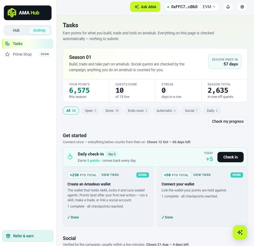Click the flame icon in Daily check-in
The image size is (254, 246).
click(70, 156)
